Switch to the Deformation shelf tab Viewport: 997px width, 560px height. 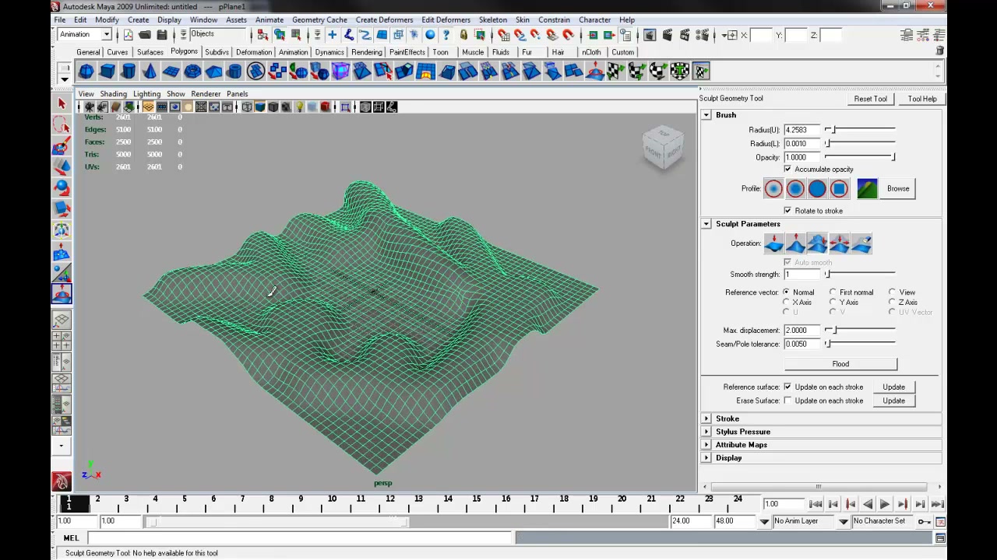254,52
